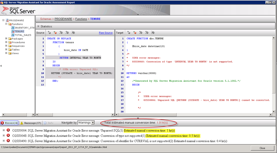Viewport: 277px width, 153px height.
Task: Expand the Procedures tree node
Action: click(6, 42)
